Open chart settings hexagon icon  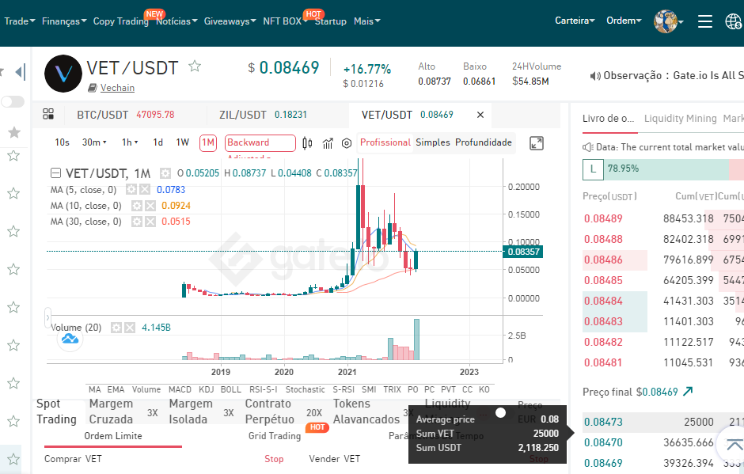tap(347, 143)
